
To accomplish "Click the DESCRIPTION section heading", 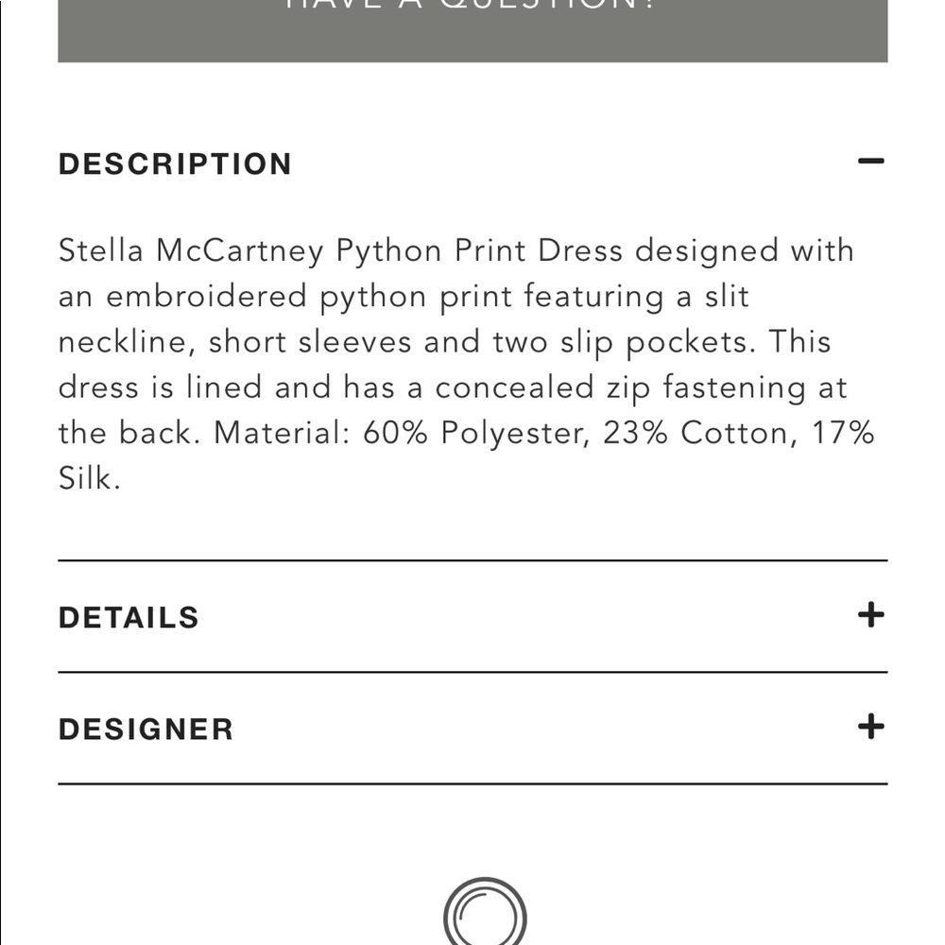I will tap(176, 163).
